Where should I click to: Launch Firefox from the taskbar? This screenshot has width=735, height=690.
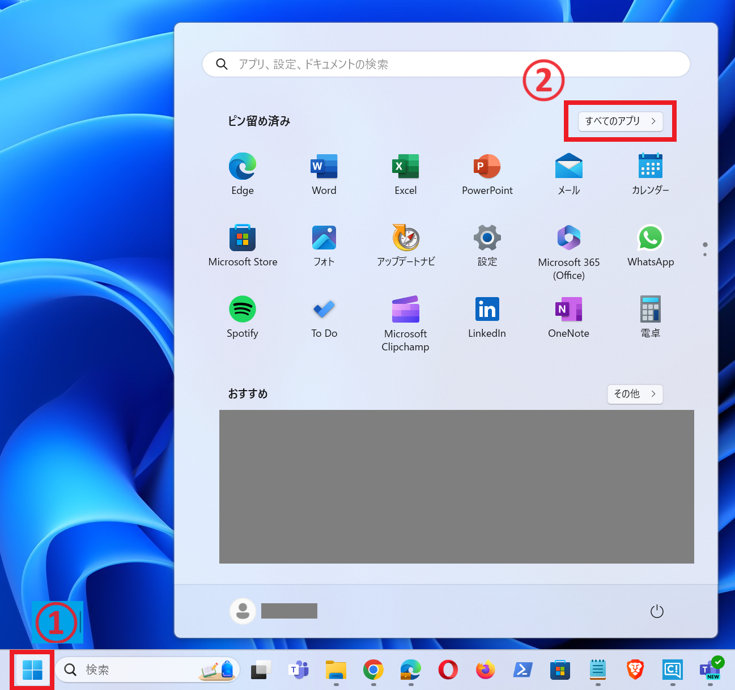(x=485, y=670)
